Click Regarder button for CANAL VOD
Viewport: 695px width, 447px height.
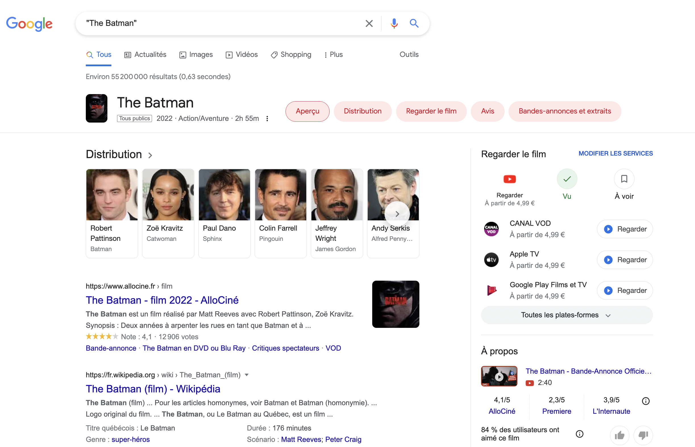point(625,229)
